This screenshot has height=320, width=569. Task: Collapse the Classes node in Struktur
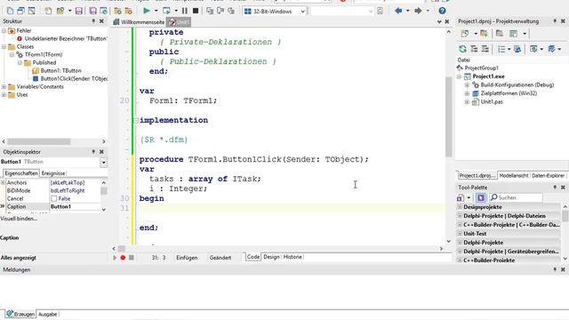4,47
